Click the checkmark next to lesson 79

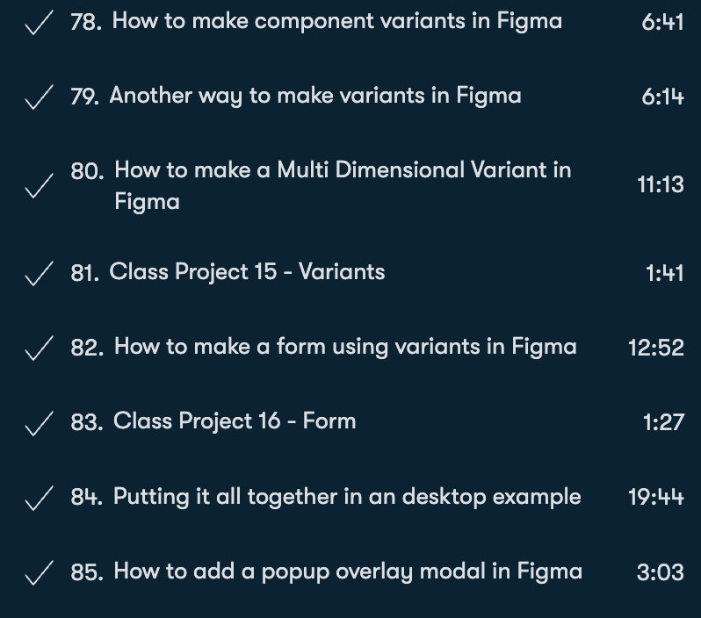[39, 98]
